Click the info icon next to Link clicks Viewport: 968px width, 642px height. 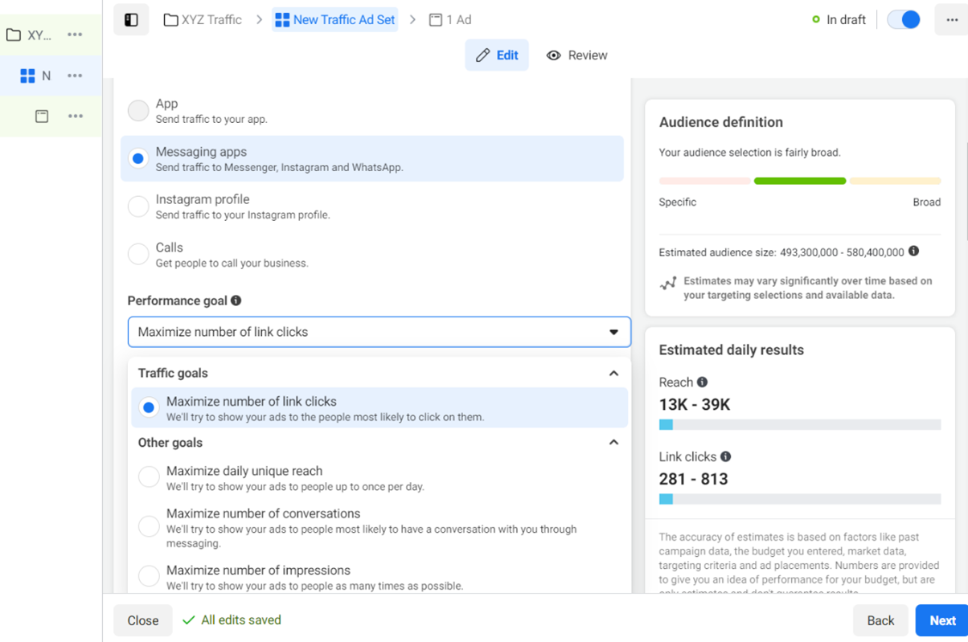725,456
